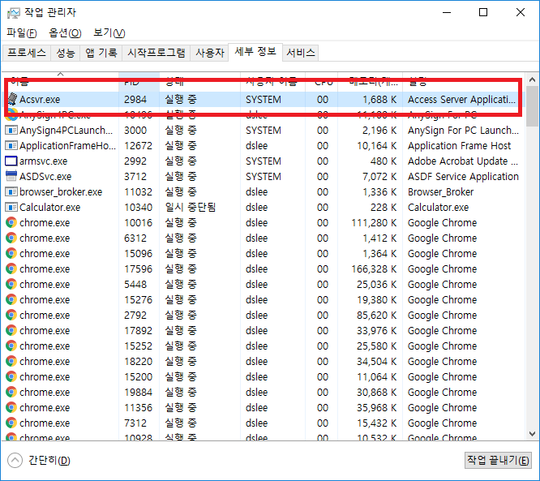Click the vertical scrollbar thumb
The width and height of the screenshot is (540, 481).
click(x=532, y=106)
